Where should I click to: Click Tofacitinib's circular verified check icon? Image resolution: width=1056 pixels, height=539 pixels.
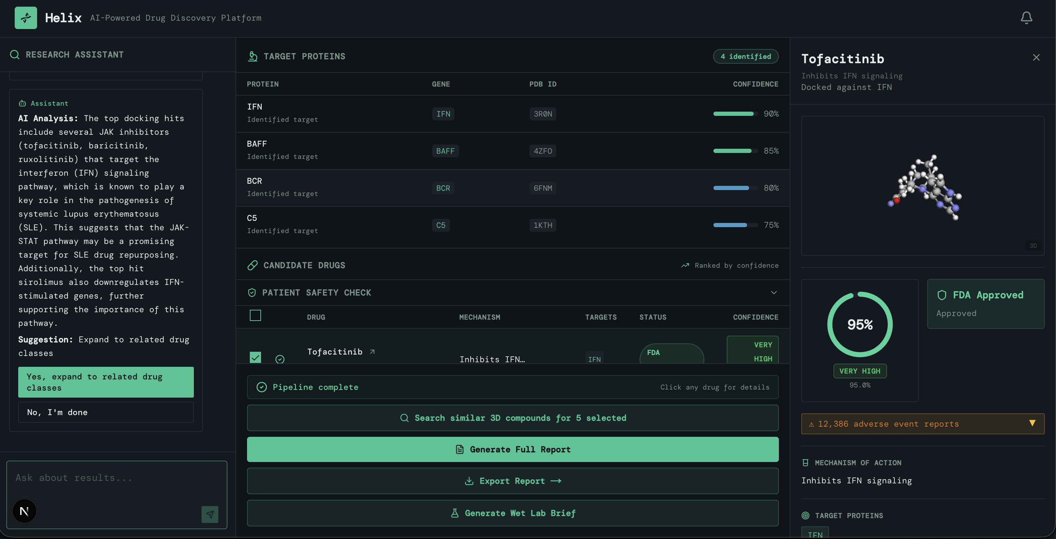[280, 359]
